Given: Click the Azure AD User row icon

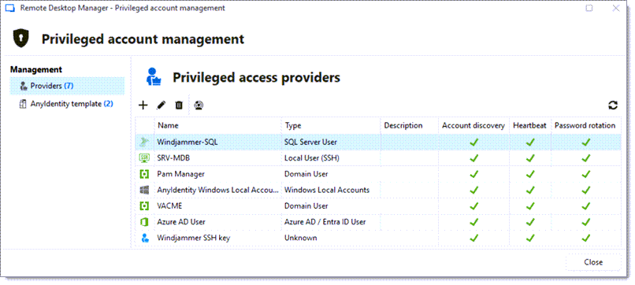Looking at the screenshot, I should [x=144, y=222].
